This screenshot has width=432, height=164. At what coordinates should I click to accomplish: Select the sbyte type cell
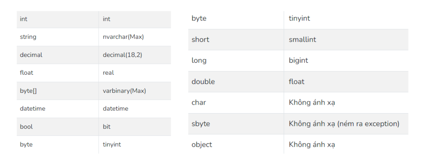point(201,124)
